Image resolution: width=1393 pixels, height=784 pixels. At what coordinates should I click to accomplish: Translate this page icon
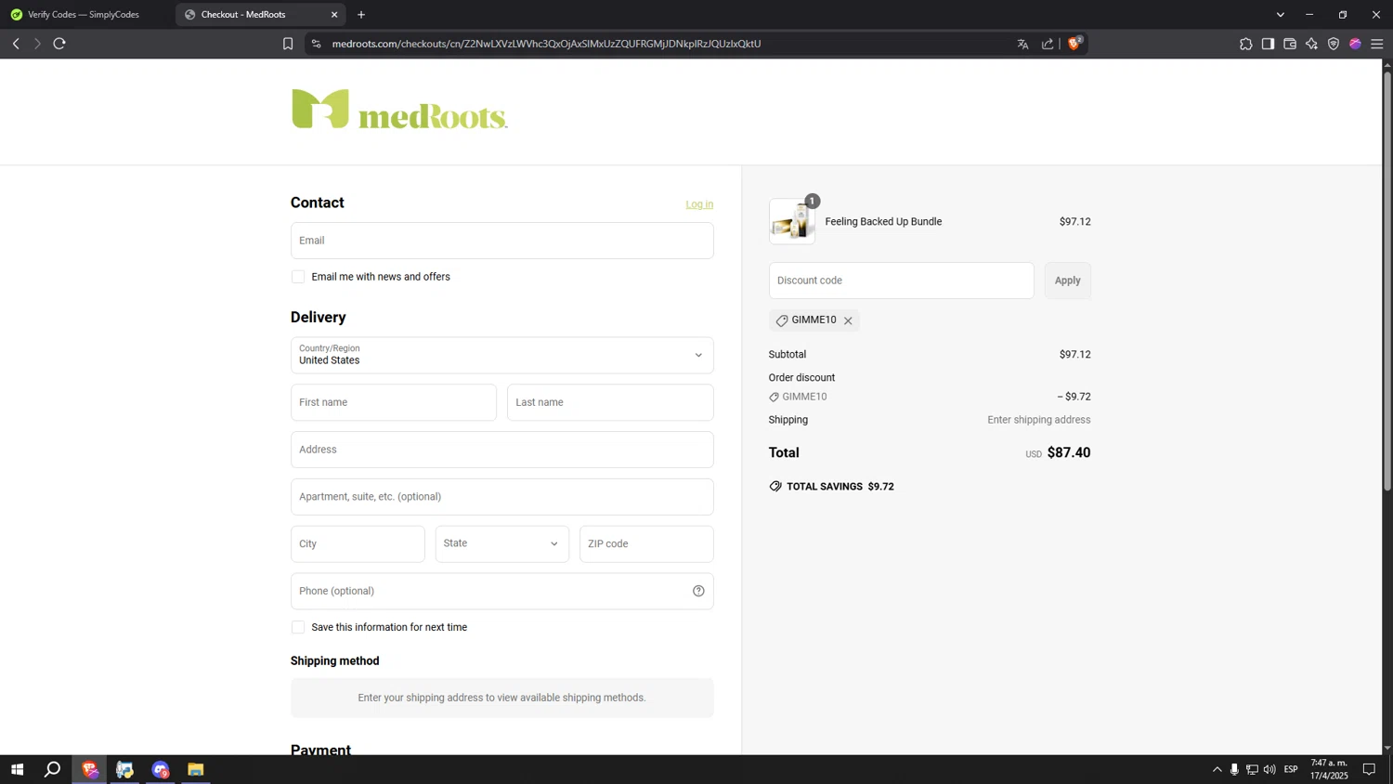point(1022,44)
